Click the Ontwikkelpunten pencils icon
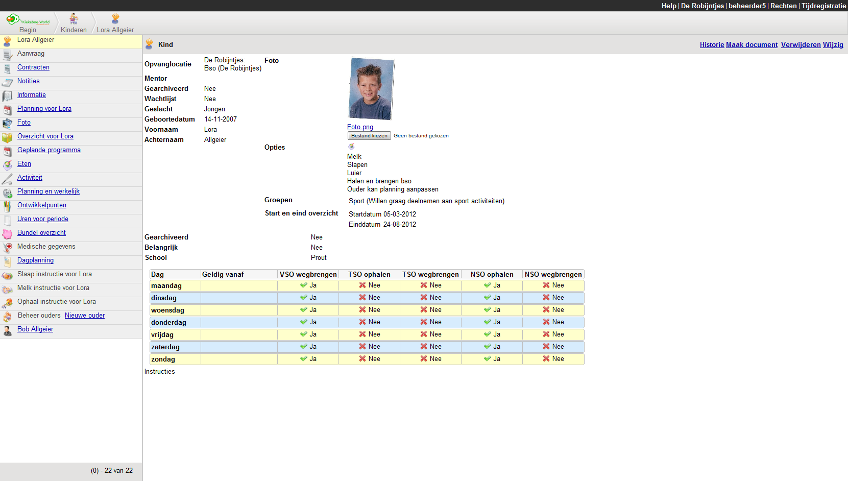The height and width of the screenshot is (481, 848). [x=7, y=206]
